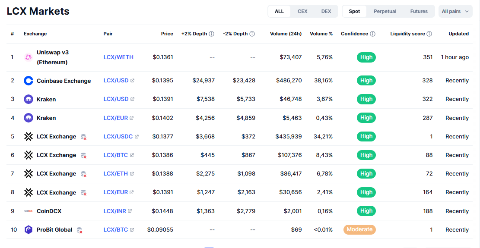The width and height of the screenshot is (480, 248).
Task: Click the CoinDCX logo icon
Action: click(29, 211)
